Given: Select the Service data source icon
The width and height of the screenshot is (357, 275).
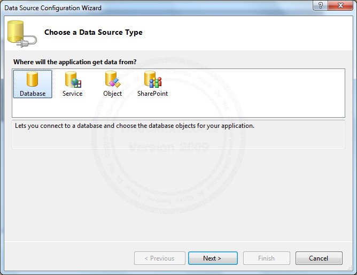Looking at the screenshot, I should (72, 80).
